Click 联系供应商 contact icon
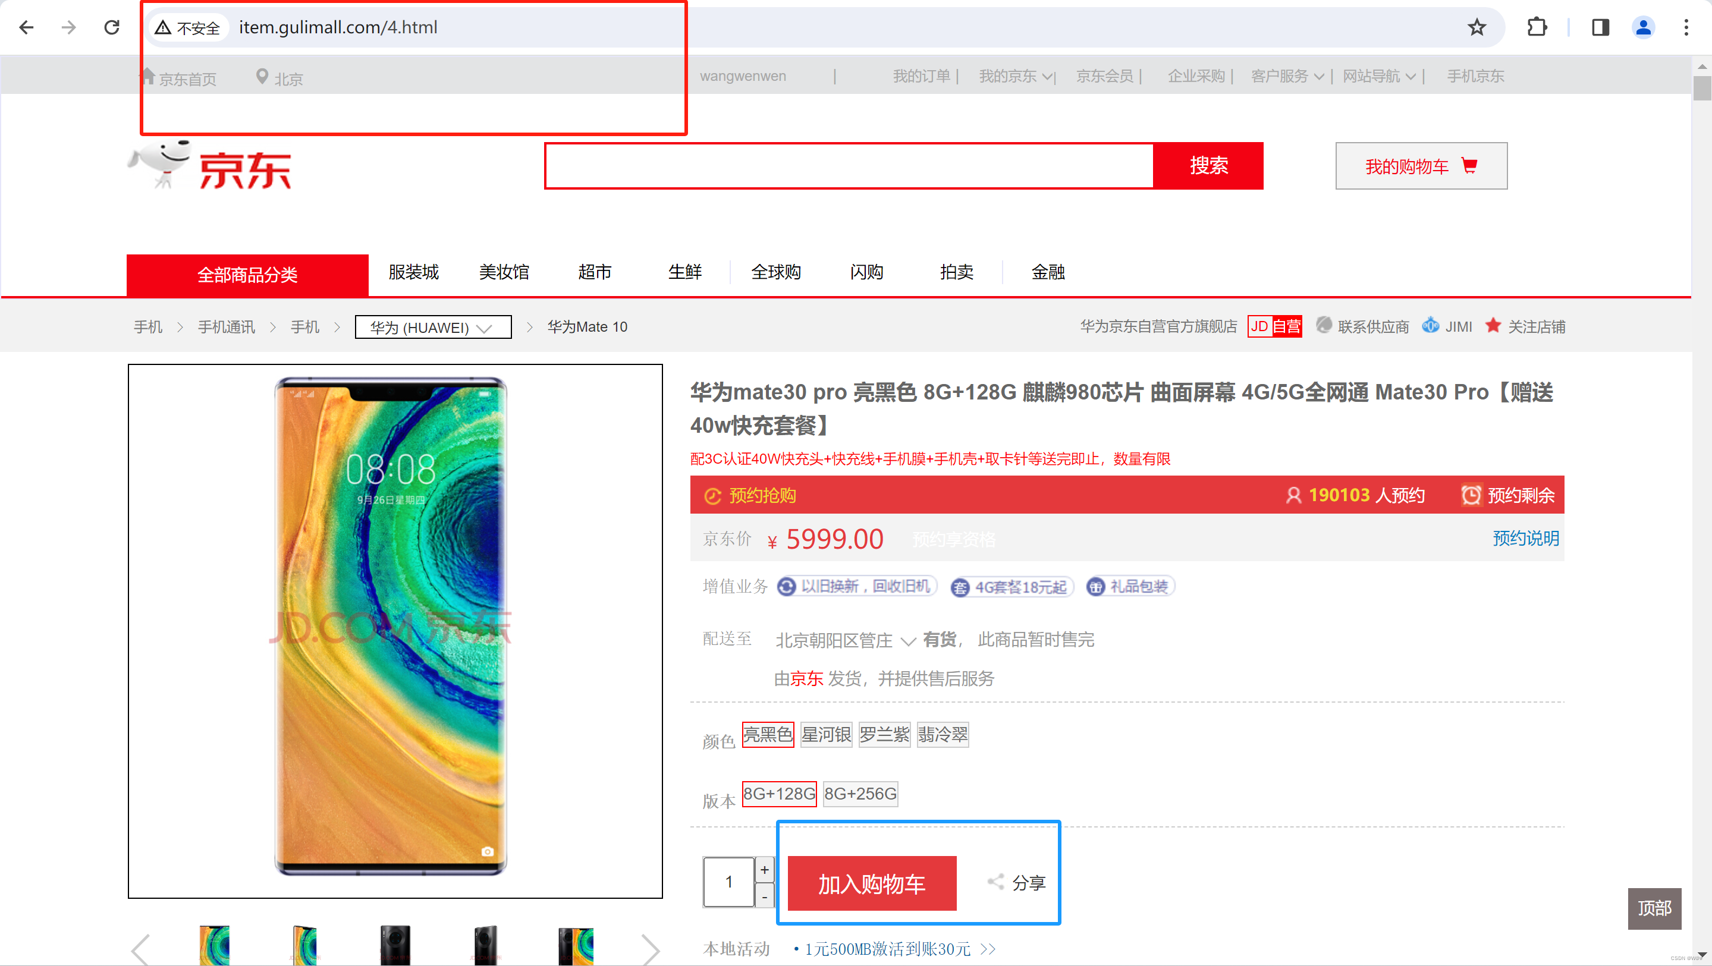Image resolution: width=1712 pixels, height=966 pixels. (1324, 325)
